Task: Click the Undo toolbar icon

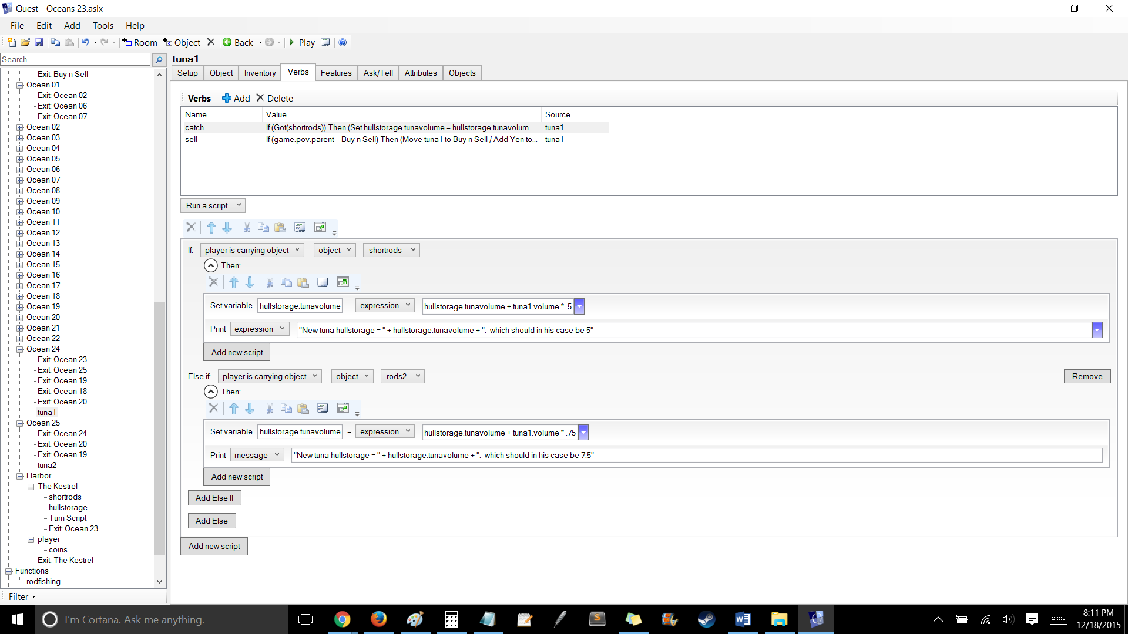Action: pos(85,42)
